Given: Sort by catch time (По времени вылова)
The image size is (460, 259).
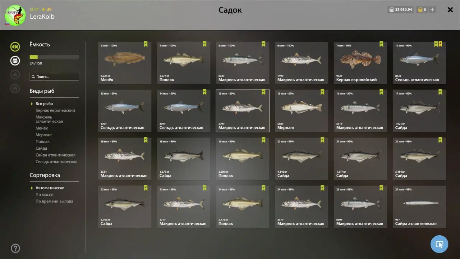Looking at the screenshot, I should (54, 201).
